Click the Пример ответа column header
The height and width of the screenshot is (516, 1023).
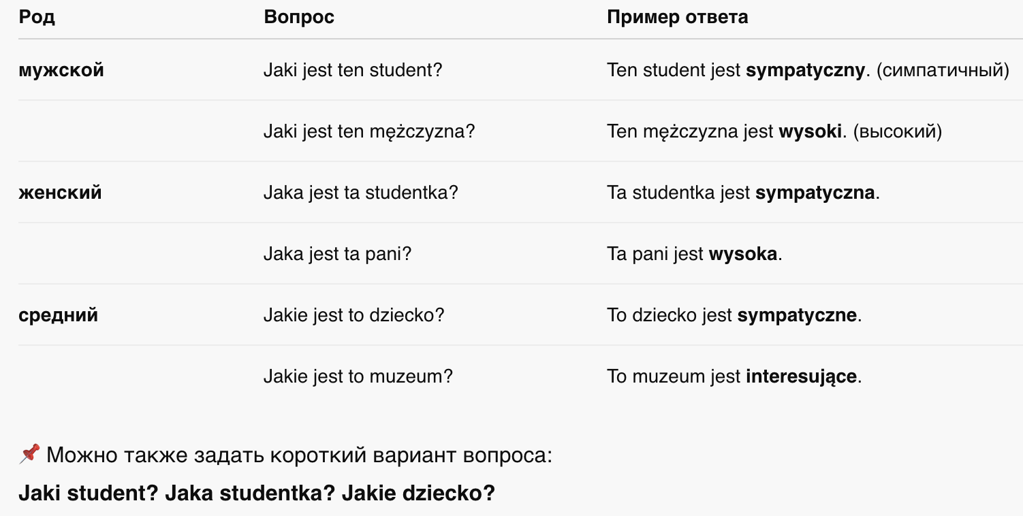pos(677,17)
